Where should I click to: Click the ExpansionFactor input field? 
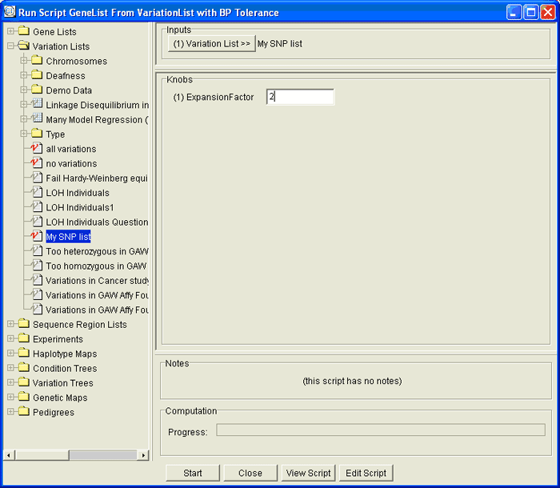[300, 97]
